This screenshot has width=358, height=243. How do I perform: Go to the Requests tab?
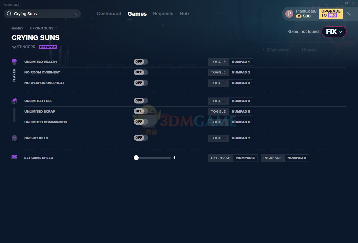pyautogui.click(x=163, y=14)
